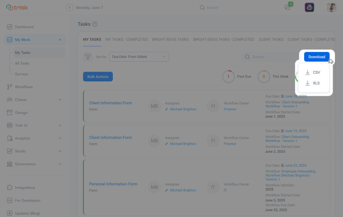Expand the Clients menu chevron

(60, 100)
